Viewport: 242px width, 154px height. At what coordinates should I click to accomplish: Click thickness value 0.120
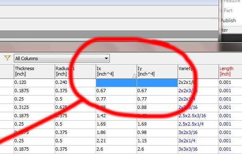pos(34,83)
